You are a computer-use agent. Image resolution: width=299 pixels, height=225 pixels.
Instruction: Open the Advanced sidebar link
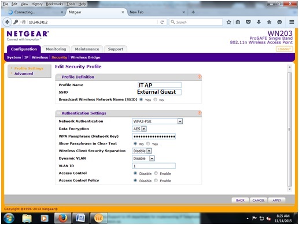click(24, 73)
